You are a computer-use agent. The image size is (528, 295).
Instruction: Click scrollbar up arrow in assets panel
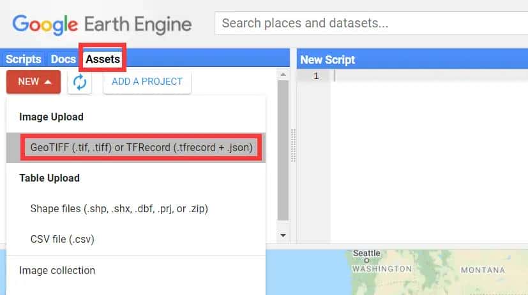(283, 75)
